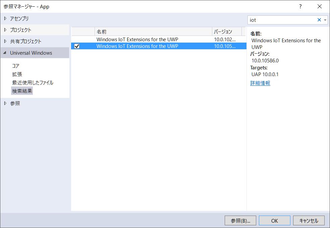Select Windows IoT Extensions row version 10.0.102

click(x=159, y=39)
